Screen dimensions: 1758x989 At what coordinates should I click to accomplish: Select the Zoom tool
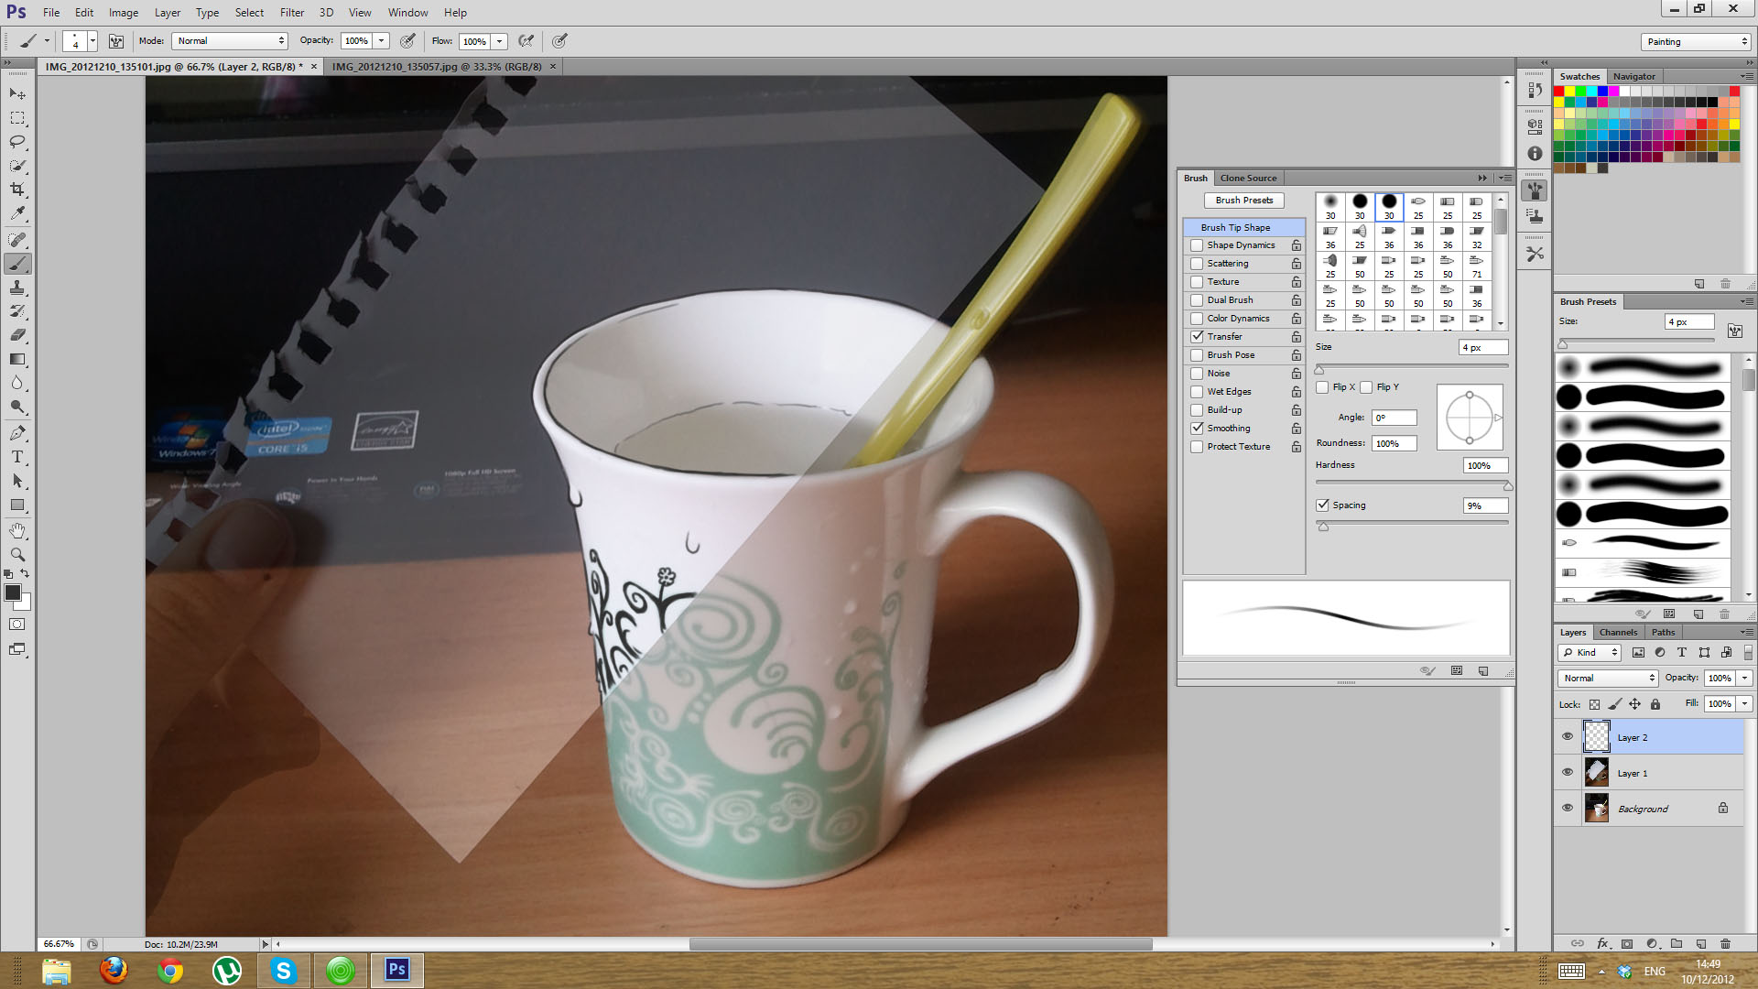pyautogui.click(x=17, y=555)
